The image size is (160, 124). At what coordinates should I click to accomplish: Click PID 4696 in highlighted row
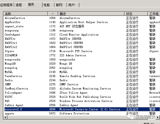pos(52,109)
